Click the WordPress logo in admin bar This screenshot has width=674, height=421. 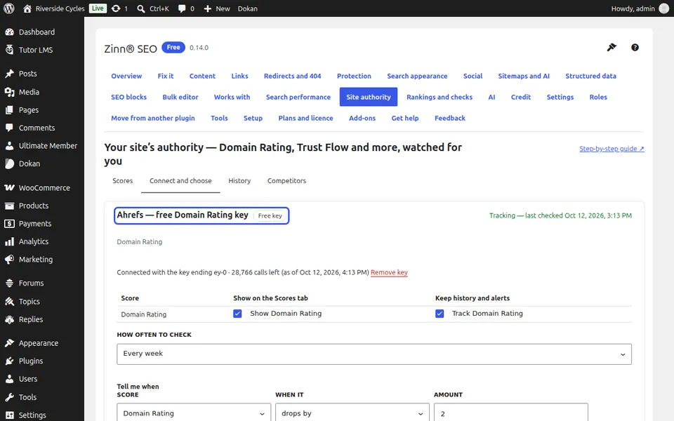[x=9, y=8]
